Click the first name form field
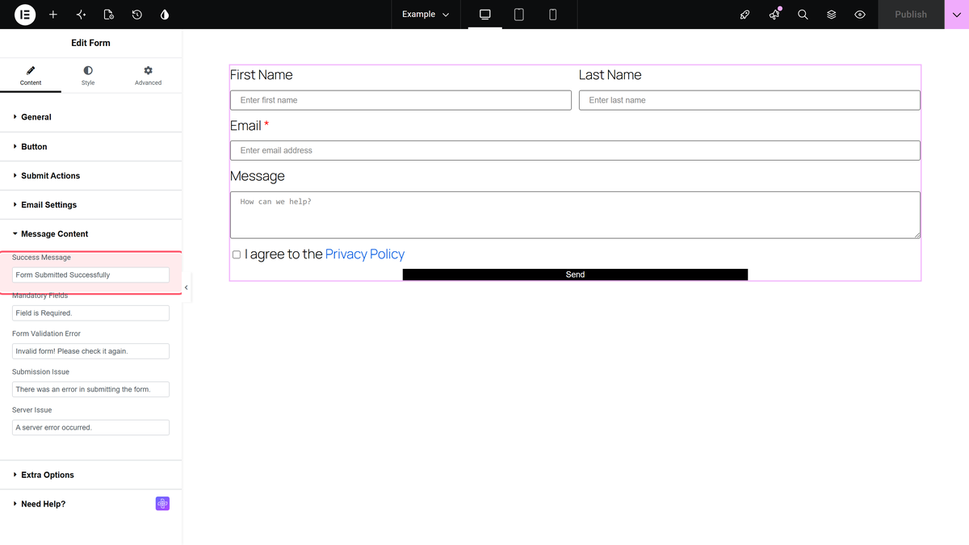 tap(401, 100)
